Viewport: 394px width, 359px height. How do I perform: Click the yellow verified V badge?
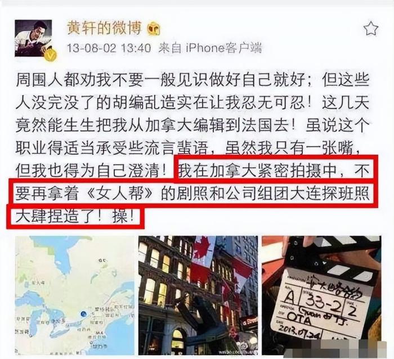pos(50,54)
